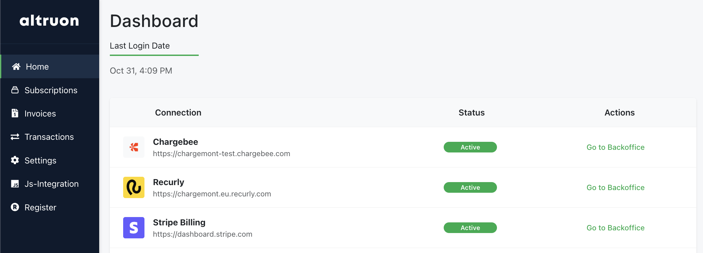Open Settings using the gear icon
Screen dimensions: 703x253
(15, 160)
